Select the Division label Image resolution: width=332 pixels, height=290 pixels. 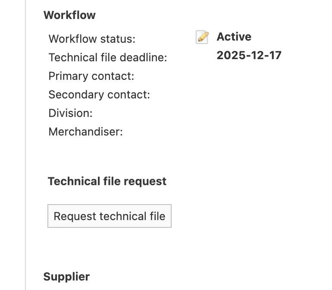pos(70,113)
